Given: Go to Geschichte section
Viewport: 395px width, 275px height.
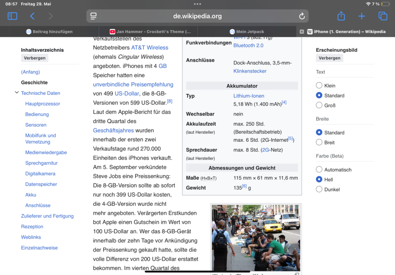Looking at the screenshot, I should pyautogui.click(x=34, y=83).
